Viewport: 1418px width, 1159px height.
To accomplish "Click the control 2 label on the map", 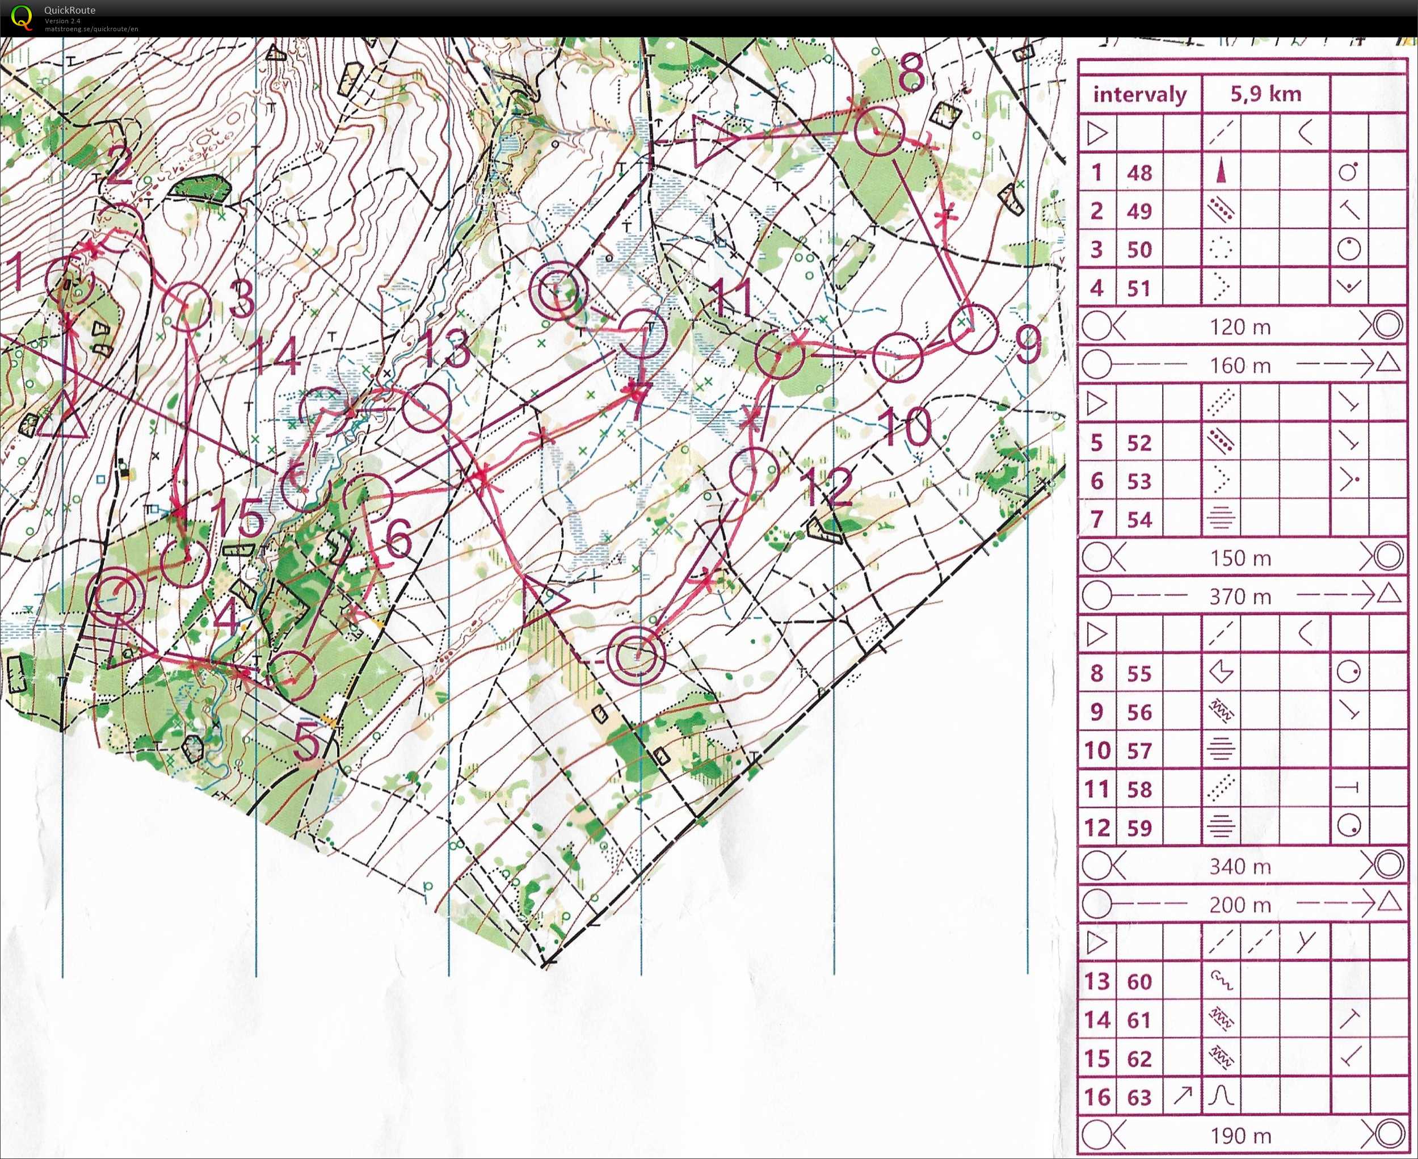I will coord(120,165).
